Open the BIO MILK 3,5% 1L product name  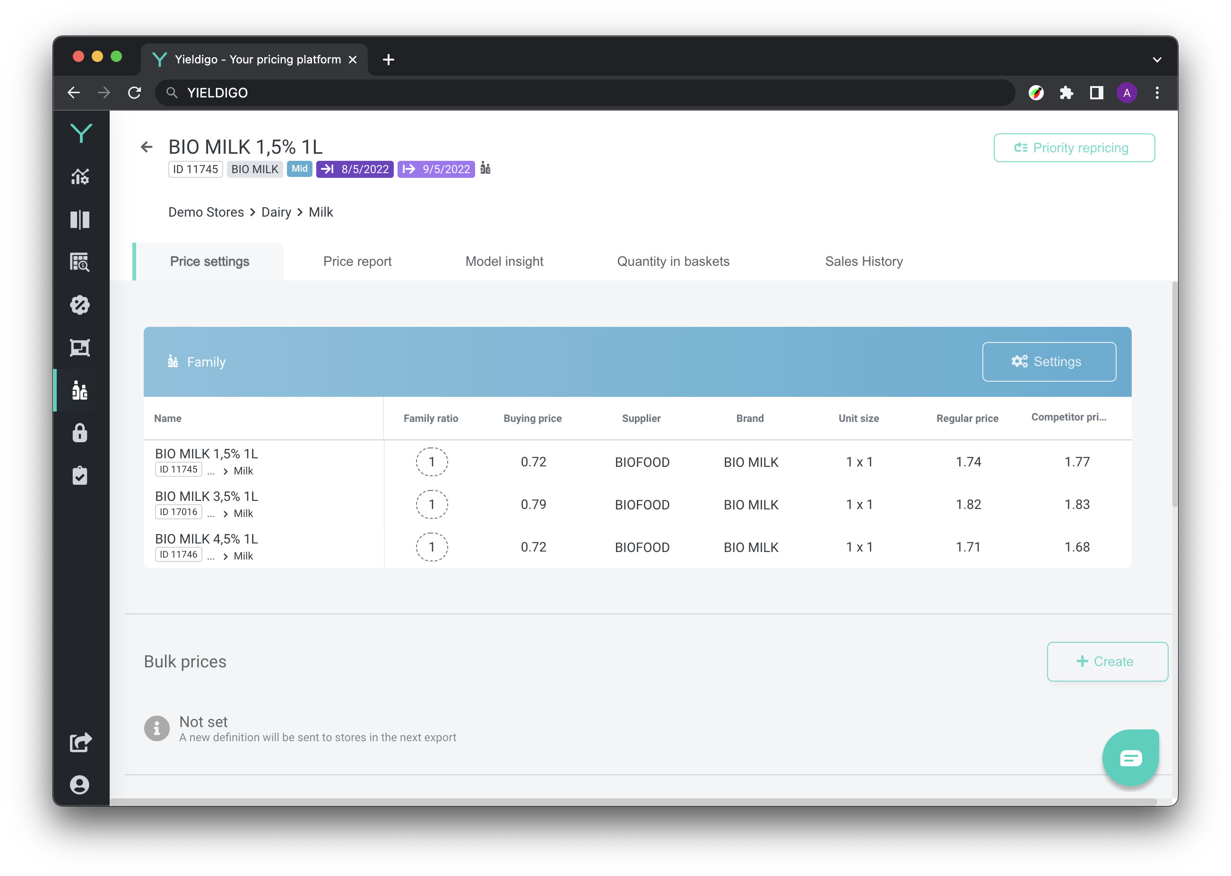click(207, 496)
